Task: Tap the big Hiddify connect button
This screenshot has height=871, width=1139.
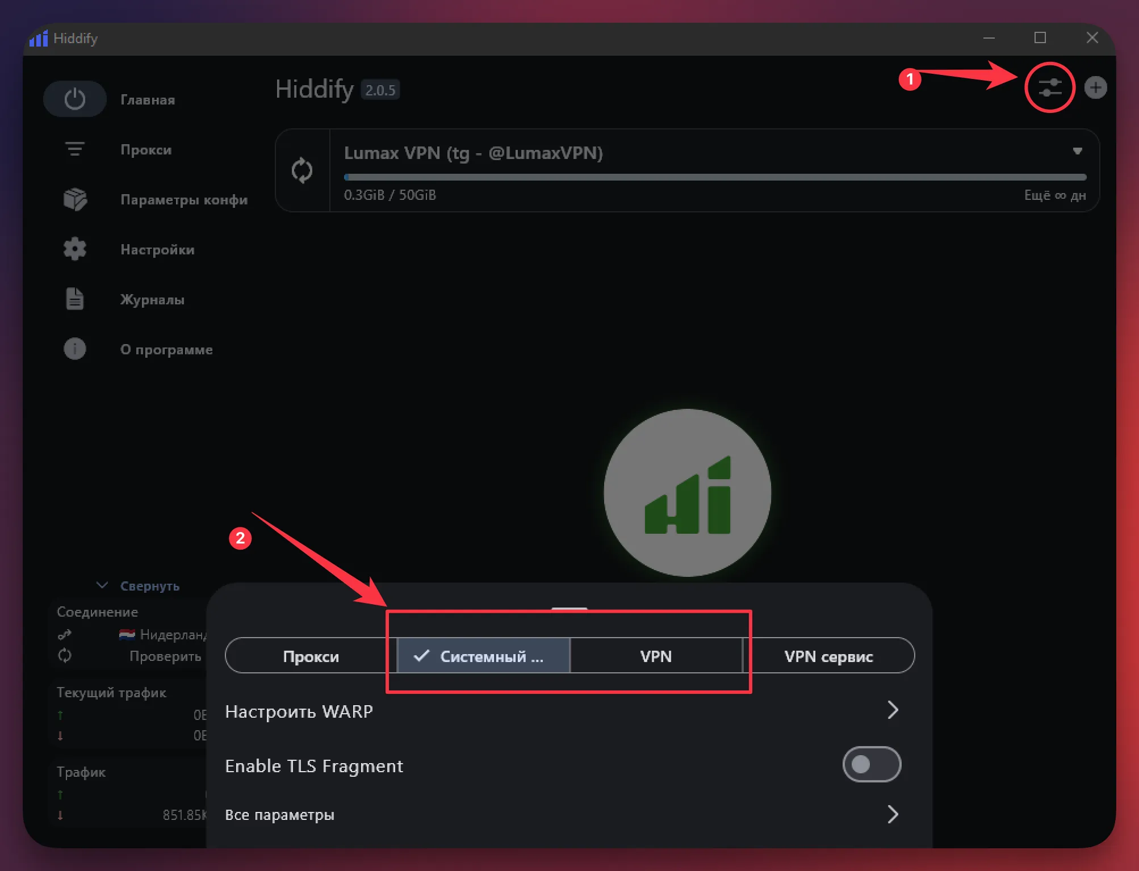Action: [687, 493]
